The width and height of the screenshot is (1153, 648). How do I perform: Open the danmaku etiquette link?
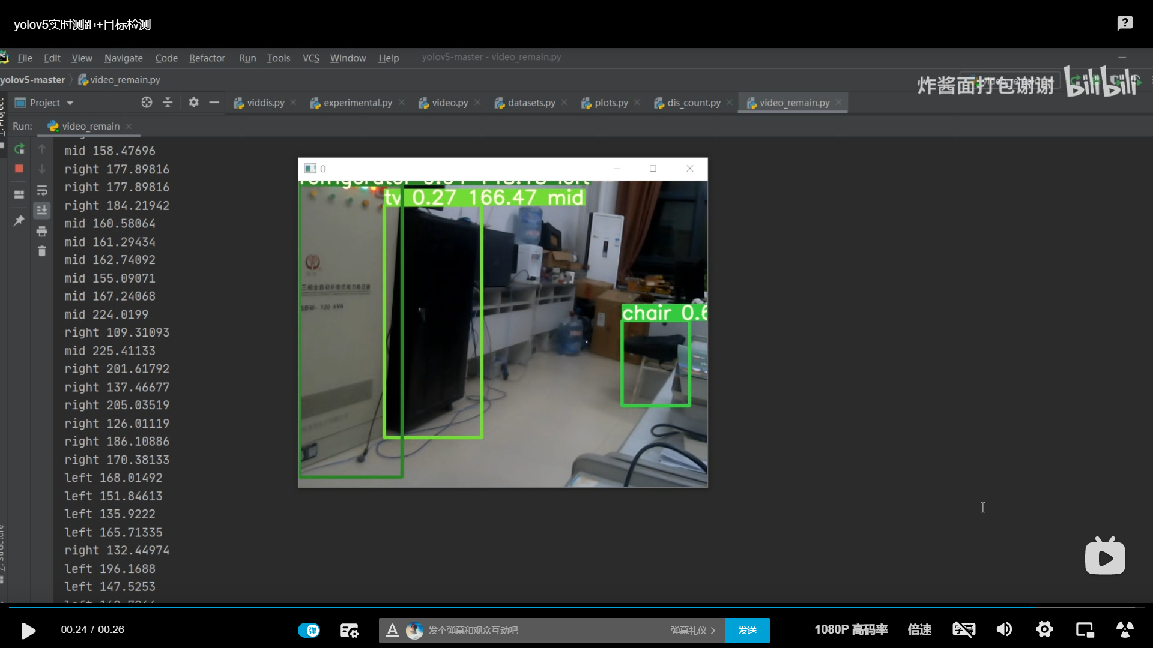(x=692, y=630)
